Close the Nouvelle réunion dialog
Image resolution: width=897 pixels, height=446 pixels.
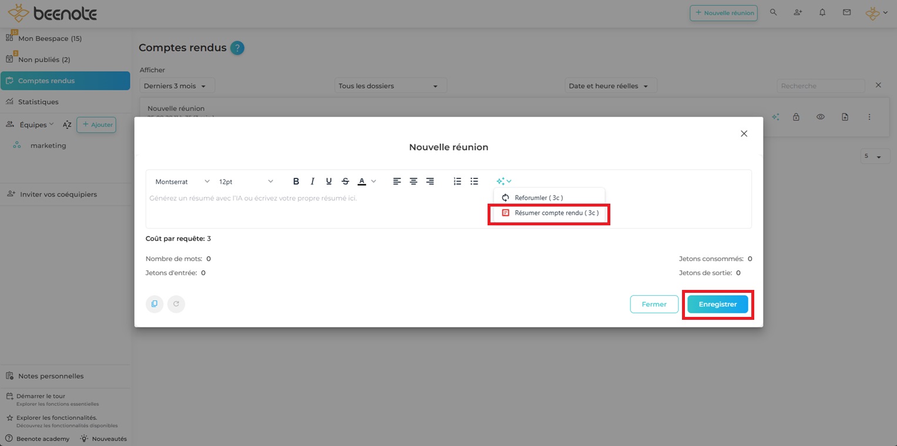click(x=744, y=134)
